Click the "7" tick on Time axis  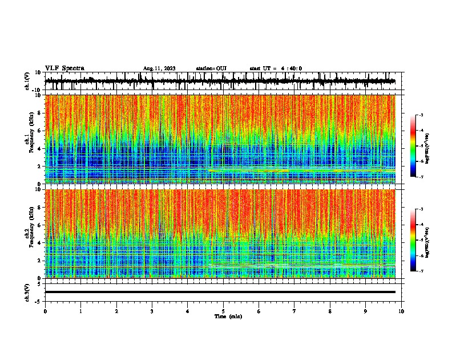pos(294,311)
